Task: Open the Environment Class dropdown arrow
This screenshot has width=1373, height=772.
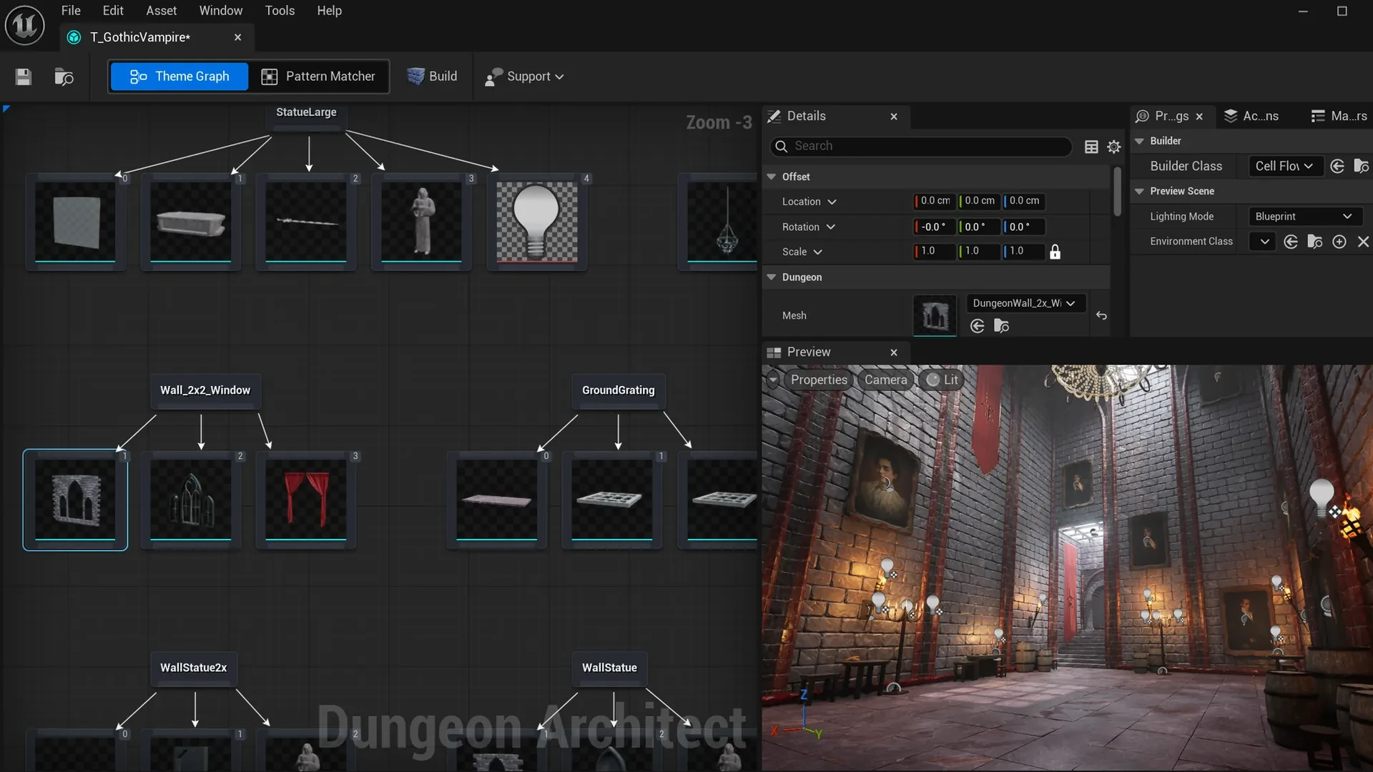Action: pyautogui.click(x=1264, y=242)
